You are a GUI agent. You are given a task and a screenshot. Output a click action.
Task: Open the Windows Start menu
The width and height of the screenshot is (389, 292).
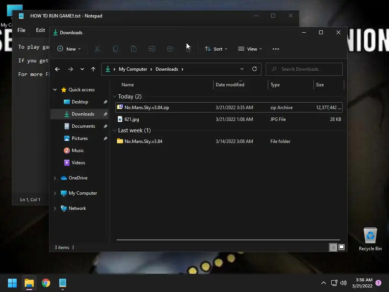pyautogui.click(x=12, y=282)
